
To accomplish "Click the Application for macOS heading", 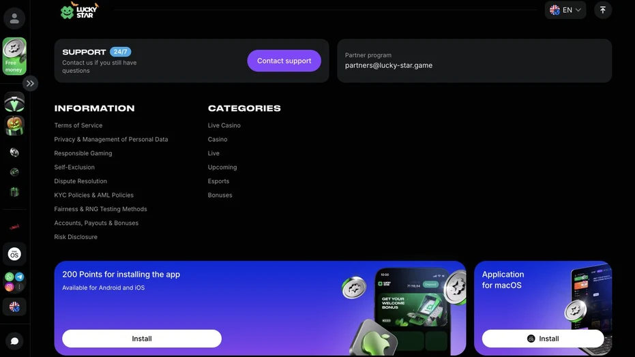I will (x=503, y=280).
